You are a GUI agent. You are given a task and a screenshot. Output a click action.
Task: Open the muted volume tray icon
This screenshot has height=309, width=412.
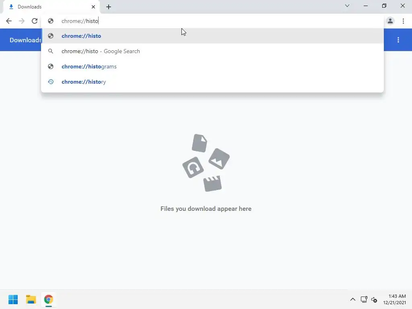[x=374, y=299]
